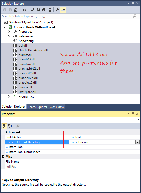This screenshot has width=141, height=193.
Task: Click the Sync with Active Document icon
Action: pos(32,10)
